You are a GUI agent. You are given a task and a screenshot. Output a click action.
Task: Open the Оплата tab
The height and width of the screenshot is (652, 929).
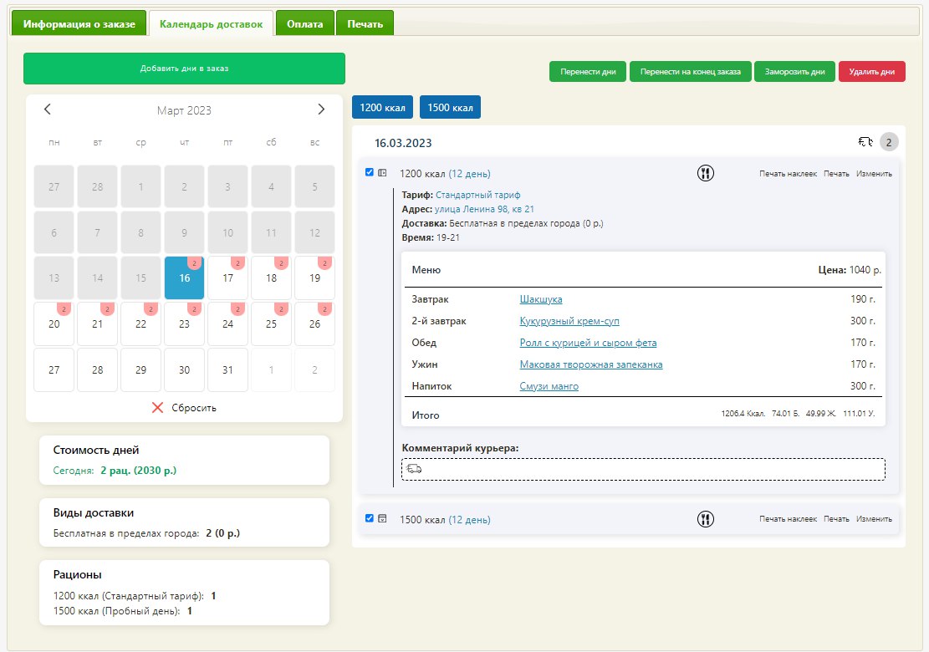pyautogui.click(x=304, y=24)
